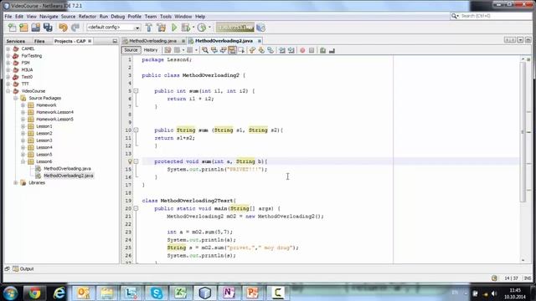Clean and Build the project

pos(161,28)
